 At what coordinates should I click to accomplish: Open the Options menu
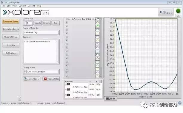(x=22, y=6)
